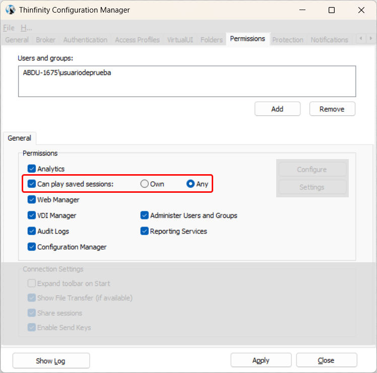Click the Apply button
377x373 pixels.
point(261,360)
